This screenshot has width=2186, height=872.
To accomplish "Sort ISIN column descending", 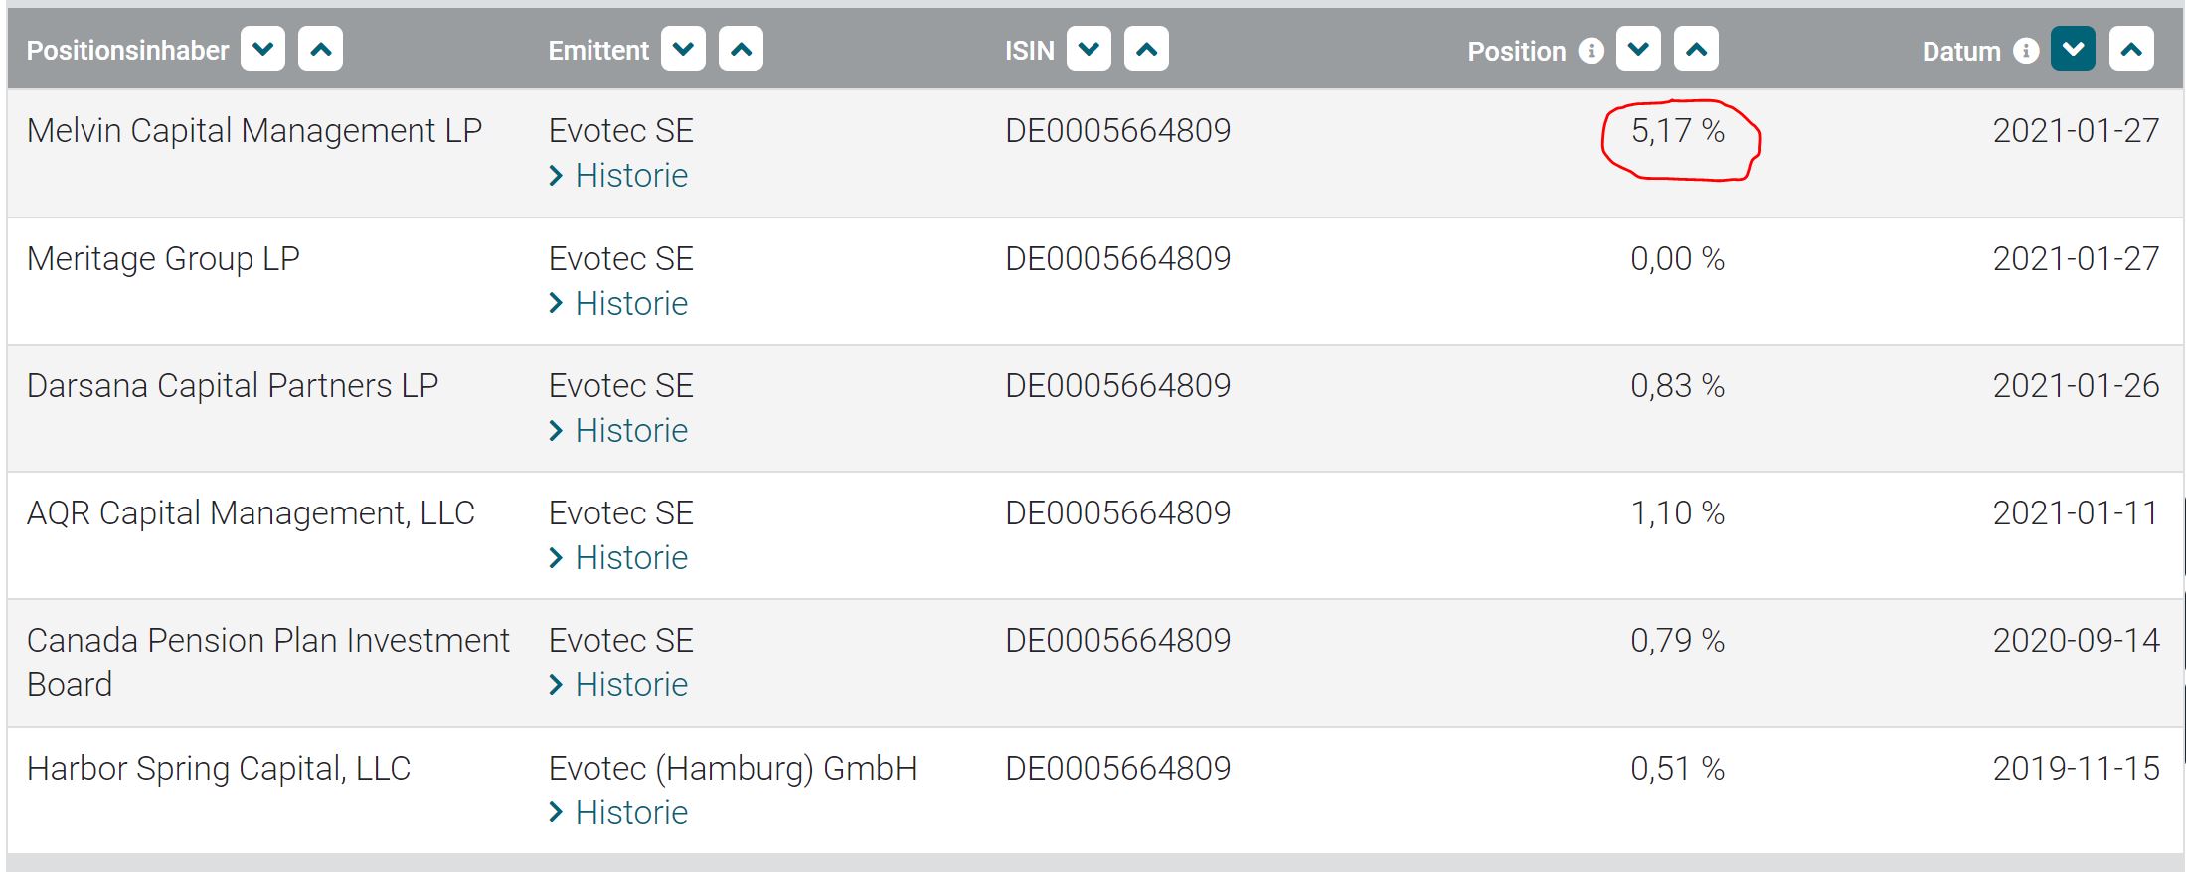I will pos(1089,49).
